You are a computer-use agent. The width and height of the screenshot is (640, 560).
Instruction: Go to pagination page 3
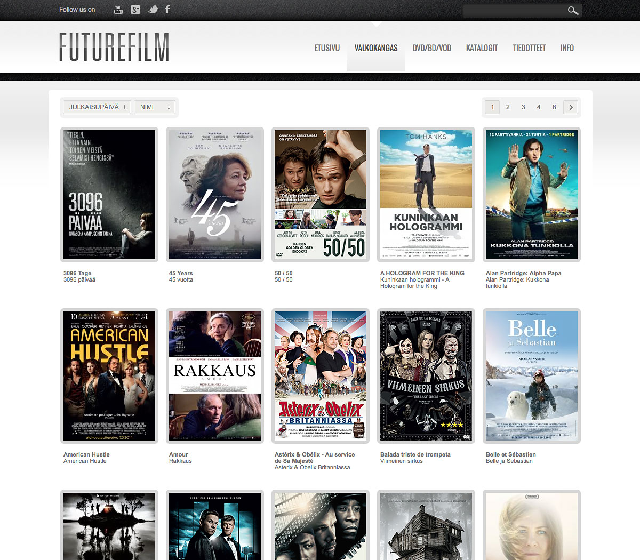(x=523, y=107)
